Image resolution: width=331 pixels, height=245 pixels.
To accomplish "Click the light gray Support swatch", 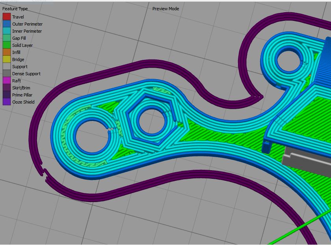I will coord(6,67).
